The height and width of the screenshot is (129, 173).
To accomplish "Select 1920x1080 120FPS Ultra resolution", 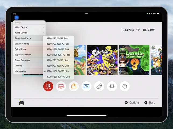I will point(58,77).
